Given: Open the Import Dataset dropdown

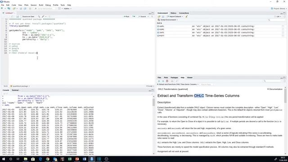Looking at the screenshot, I should click(x=175, y=17).
